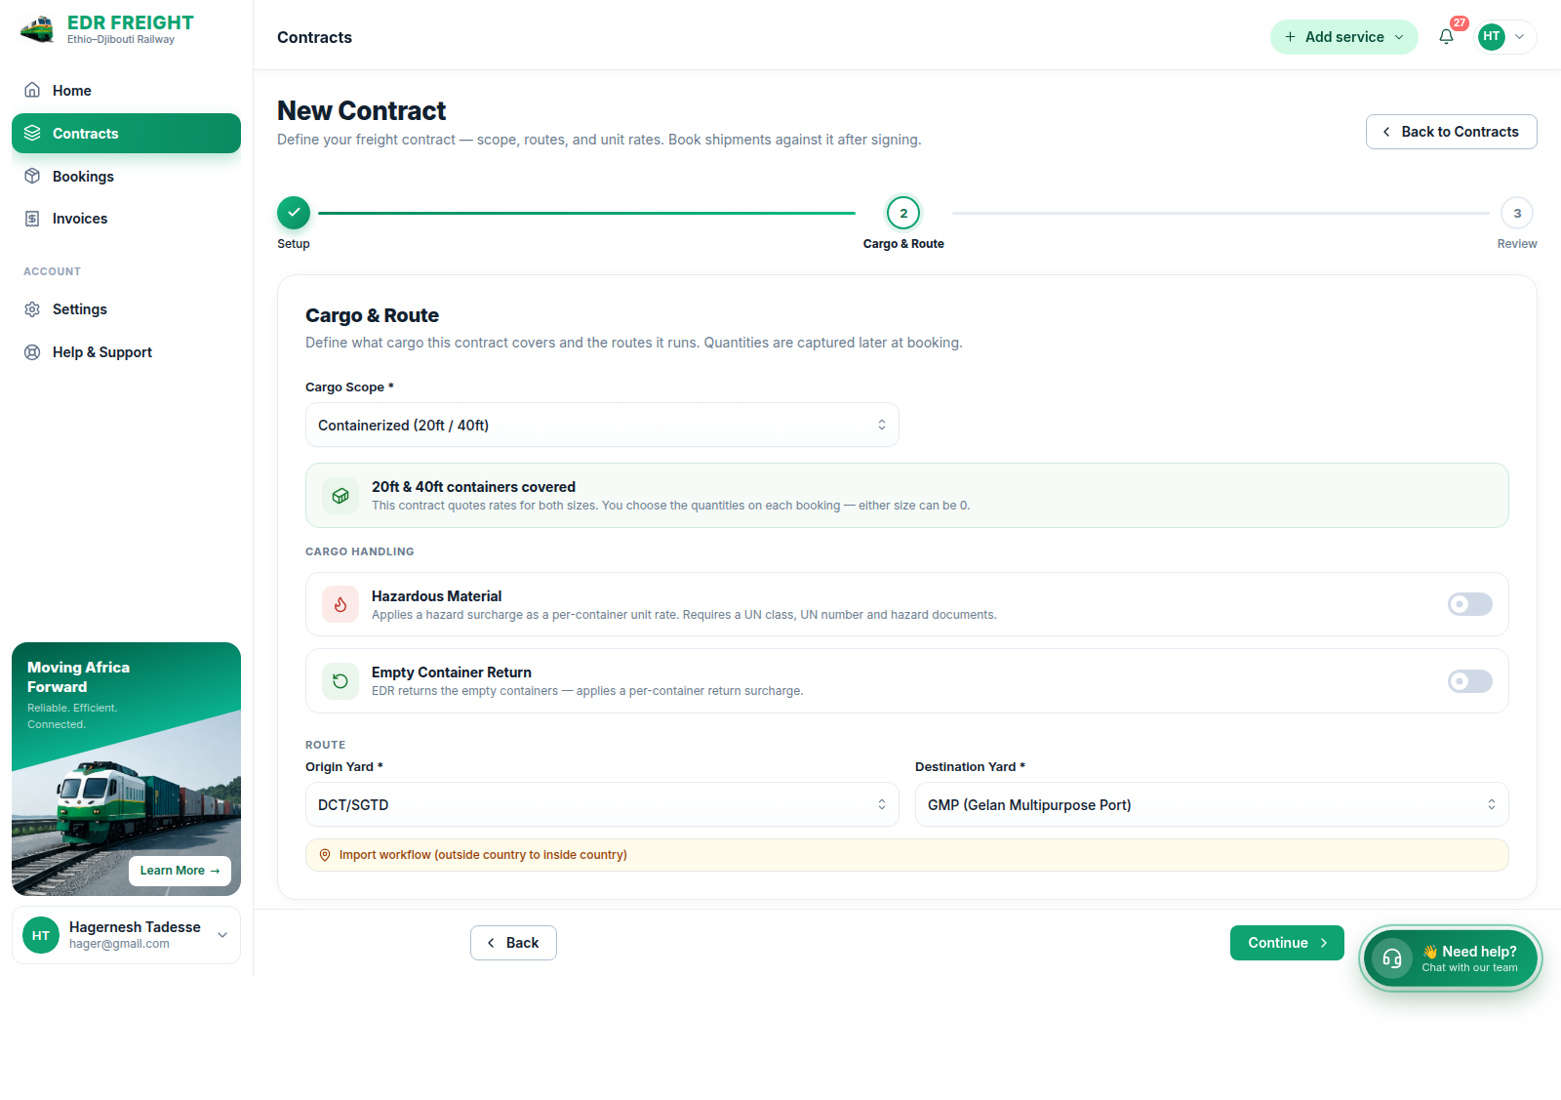This screenshot has height=1100, width=1561.
Task: Click the Hazardous Material flame icon
Action: (x=340, y=604)
